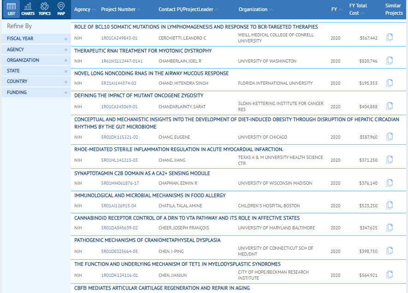This screenshot has height=293, width=408.
Task: View similar projects for Cerchietti row
Action: tap(390, 37)
